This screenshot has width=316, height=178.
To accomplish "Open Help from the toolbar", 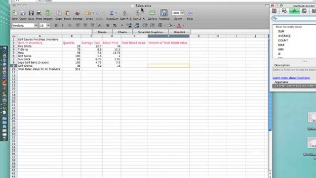I will (x=190, y=13).
